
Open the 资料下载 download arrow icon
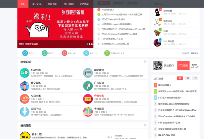pyautogui.click(x=25, y=112)
